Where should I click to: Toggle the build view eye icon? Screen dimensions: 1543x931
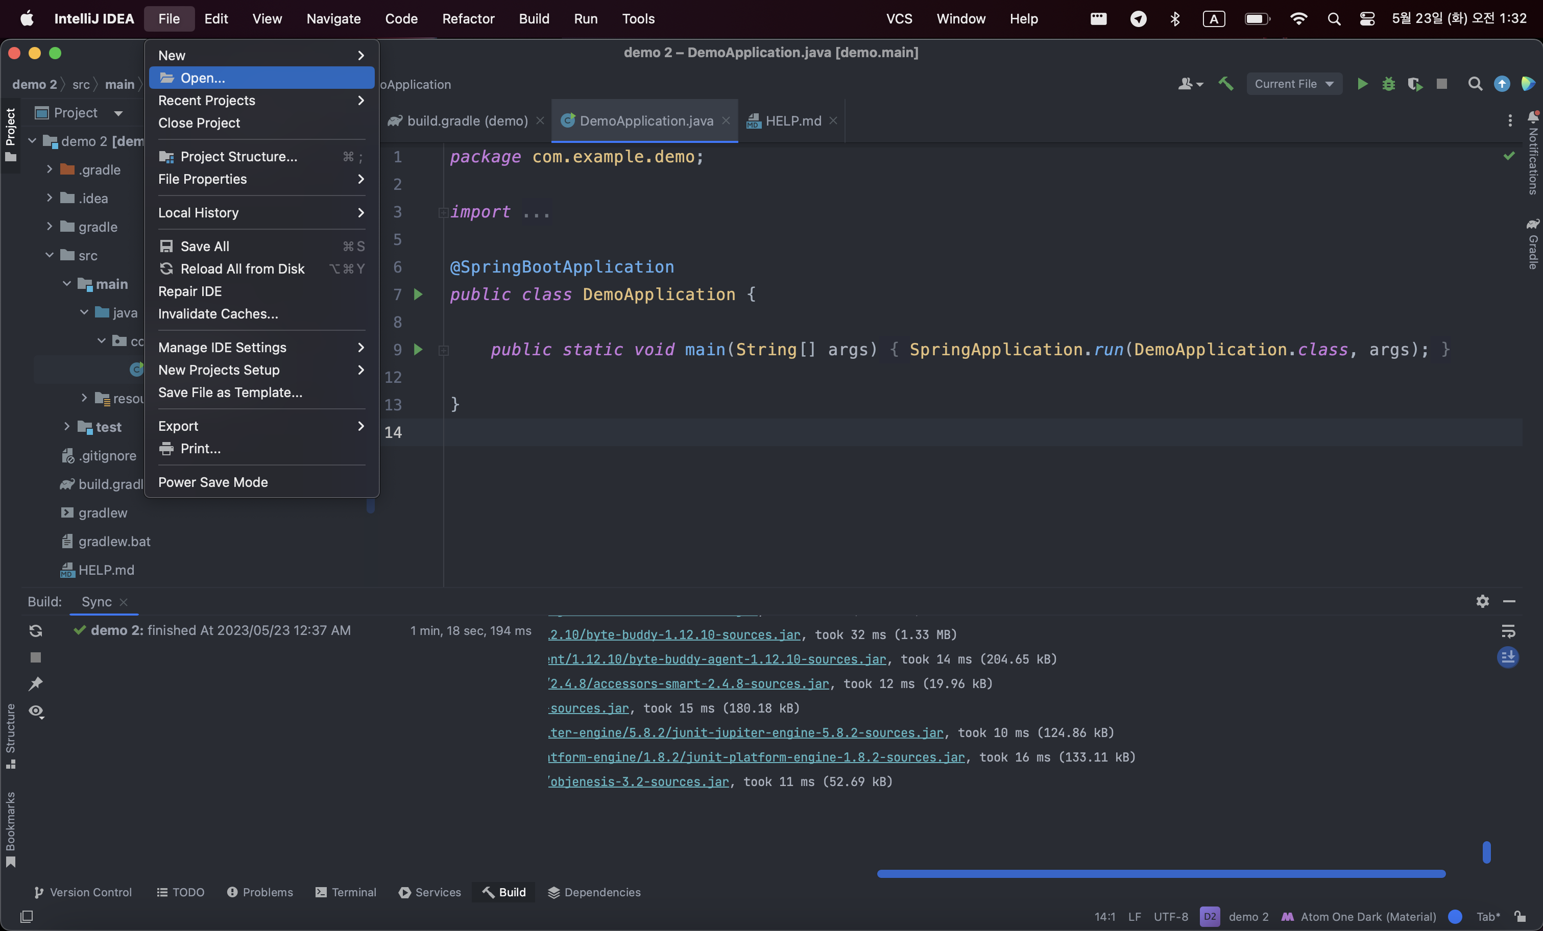tap(36, 711)
